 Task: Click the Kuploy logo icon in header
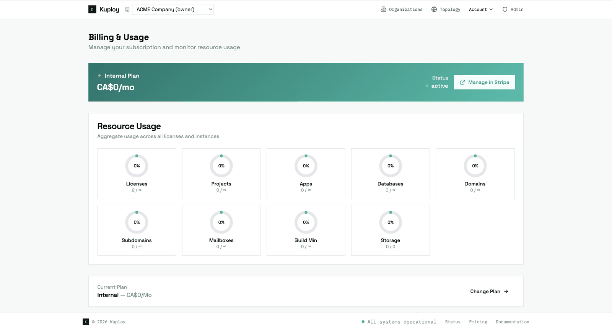92,10
